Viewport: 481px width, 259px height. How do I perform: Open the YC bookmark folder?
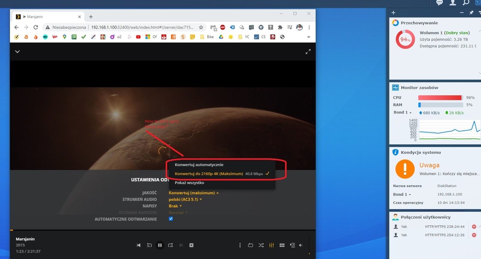pos(244,37)
